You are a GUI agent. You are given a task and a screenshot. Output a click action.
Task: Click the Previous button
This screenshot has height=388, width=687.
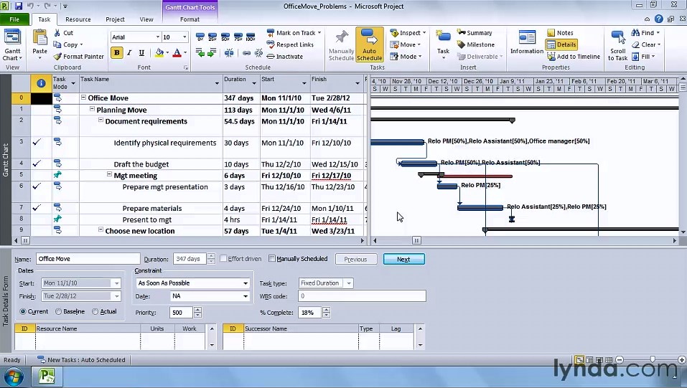pos(356,259)
